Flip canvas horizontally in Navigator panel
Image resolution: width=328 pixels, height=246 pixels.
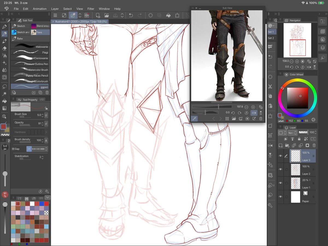click(x=309, y=67)
